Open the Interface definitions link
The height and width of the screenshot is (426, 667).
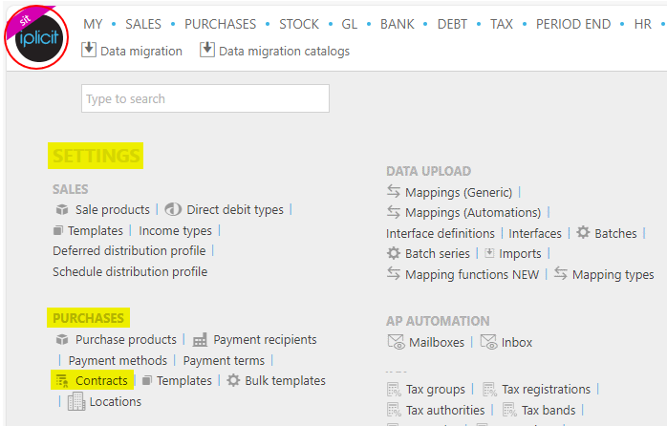[x=441, y=233]
